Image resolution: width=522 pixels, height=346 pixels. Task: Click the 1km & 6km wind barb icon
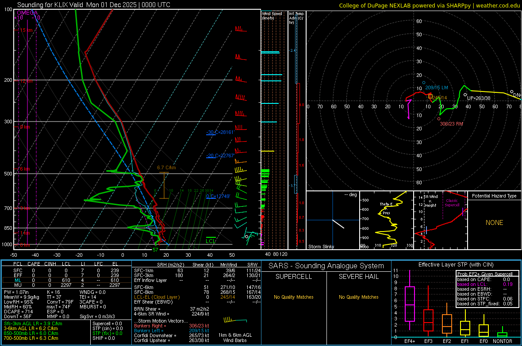pos(235,320)
